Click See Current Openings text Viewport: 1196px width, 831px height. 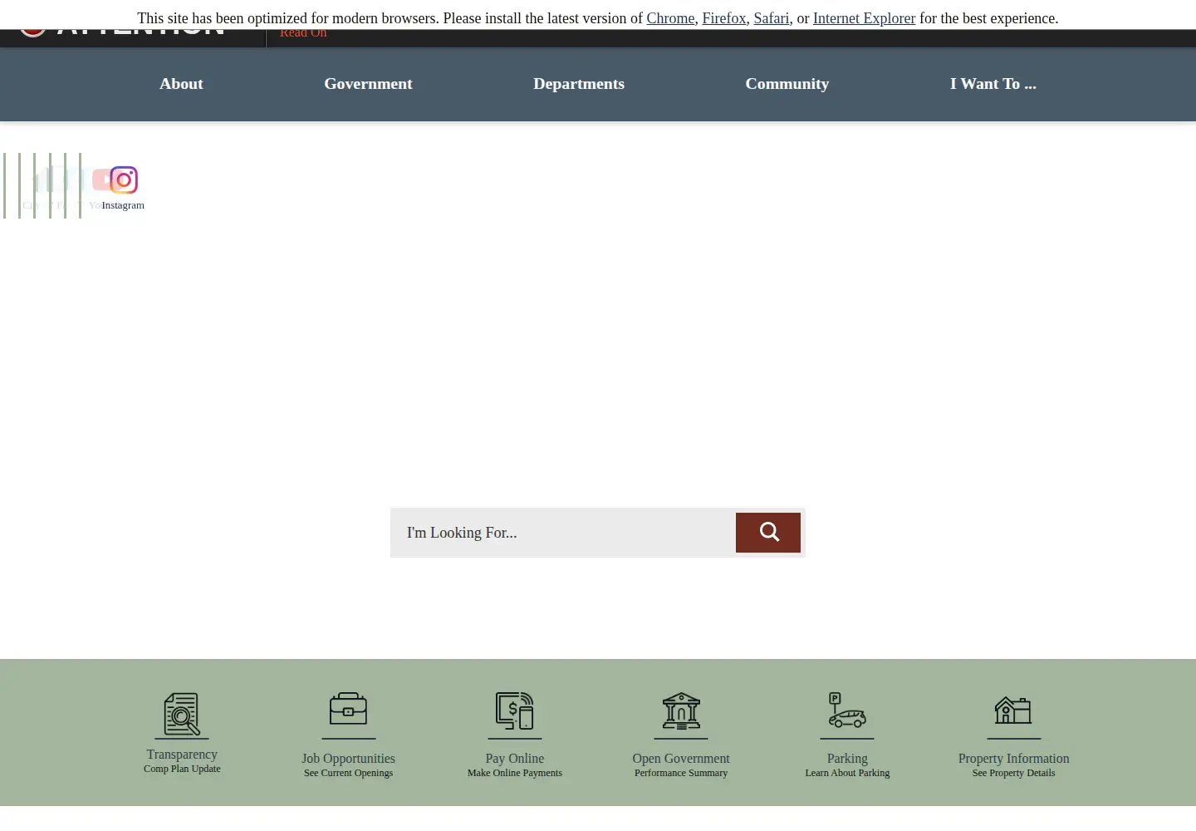pyautogui.click(x=348, y=773)
